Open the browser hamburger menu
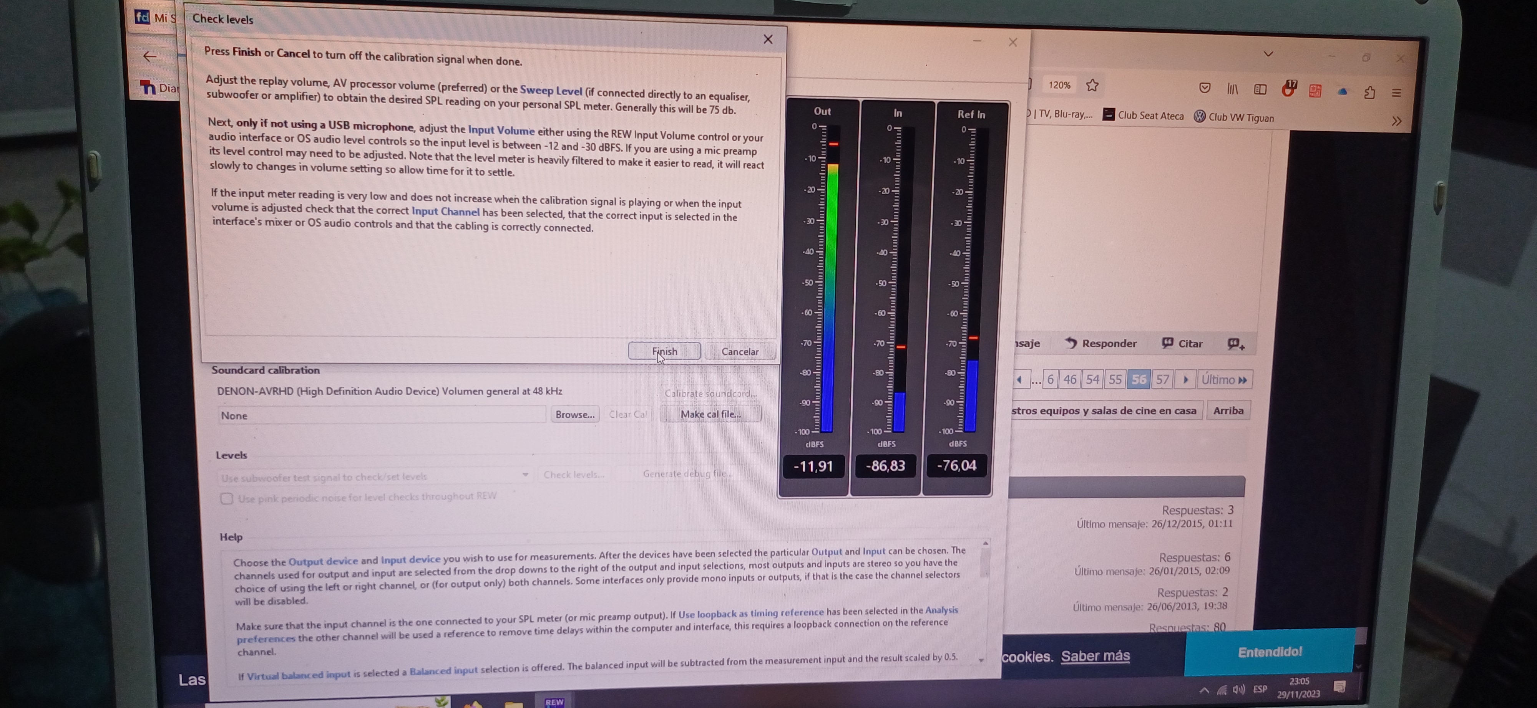Screen dimensions: 1537x708 coord(1396,93)
